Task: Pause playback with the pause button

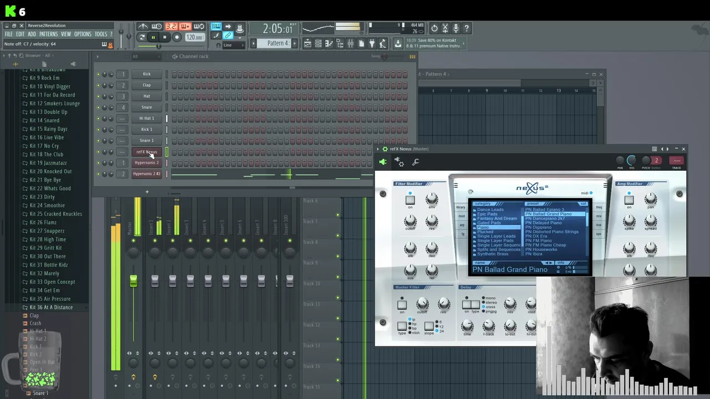Action: 153,38
